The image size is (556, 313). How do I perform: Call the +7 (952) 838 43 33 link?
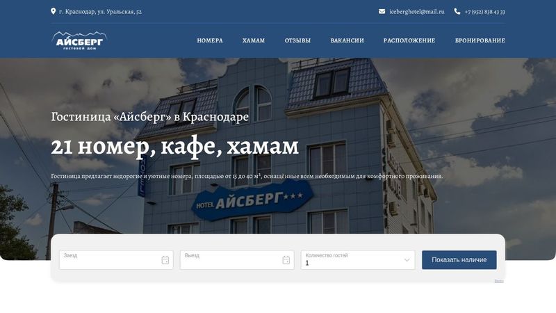click(484, 12)
